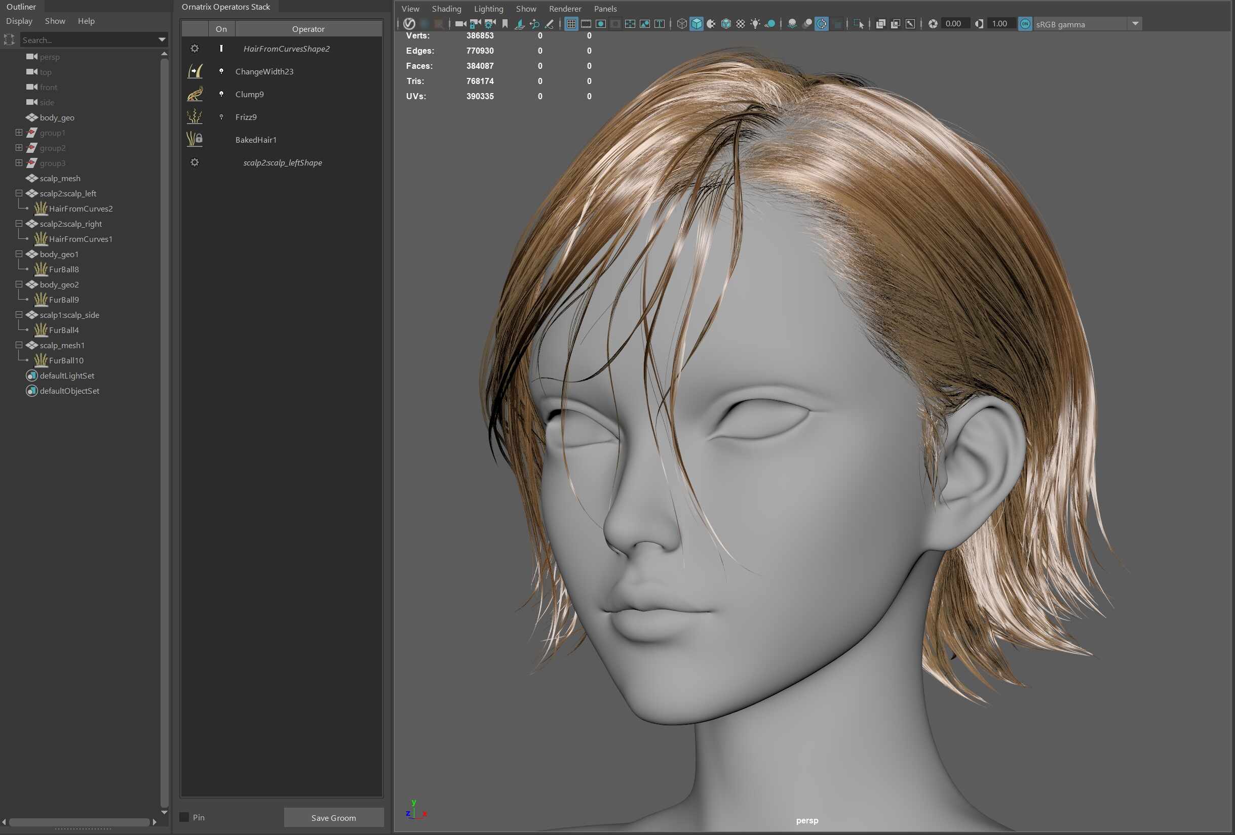Toggle Multisample Anti-aliasing icon
This screenshot has width=1235, height=835.
(x=822, y=24)
